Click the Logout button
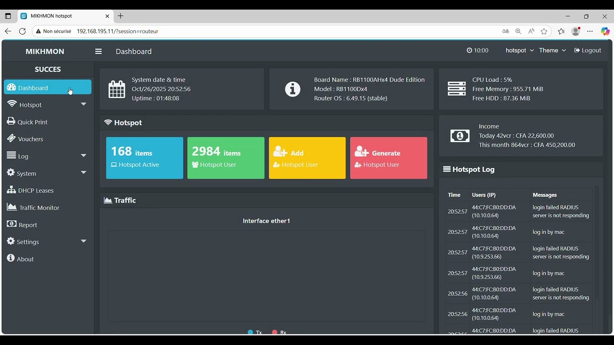Image resolution: width=614 pixels, height=345 pixels. (588, 50)
